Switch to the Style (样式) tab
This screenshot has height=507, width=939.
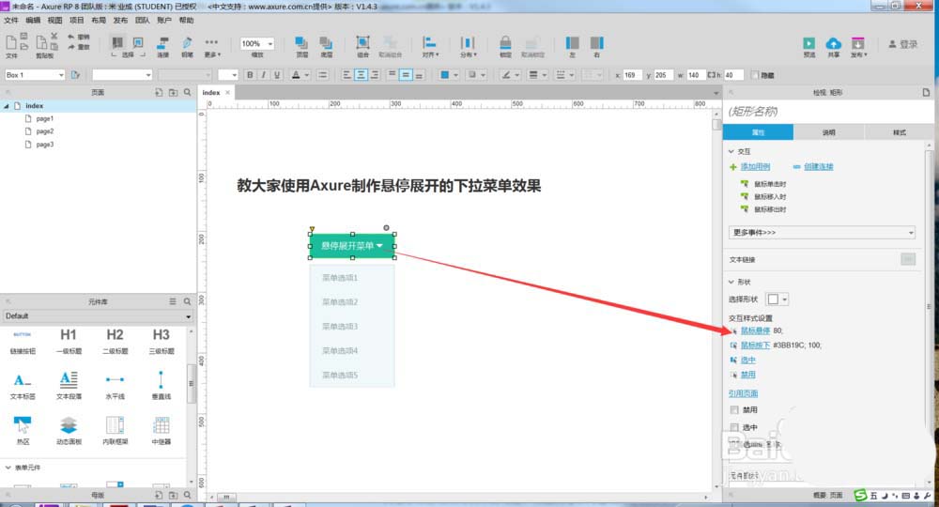pos(899,132)
